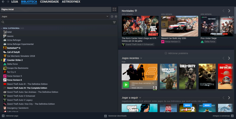Expand the Jogar a seguir dropdown

click(x=140, y=98)
